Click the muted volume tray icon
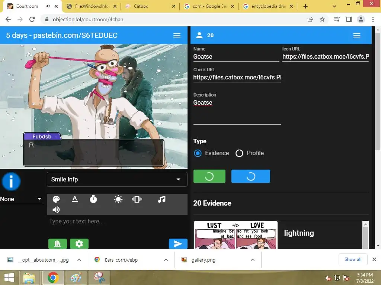381x285 pixels. 328,278
